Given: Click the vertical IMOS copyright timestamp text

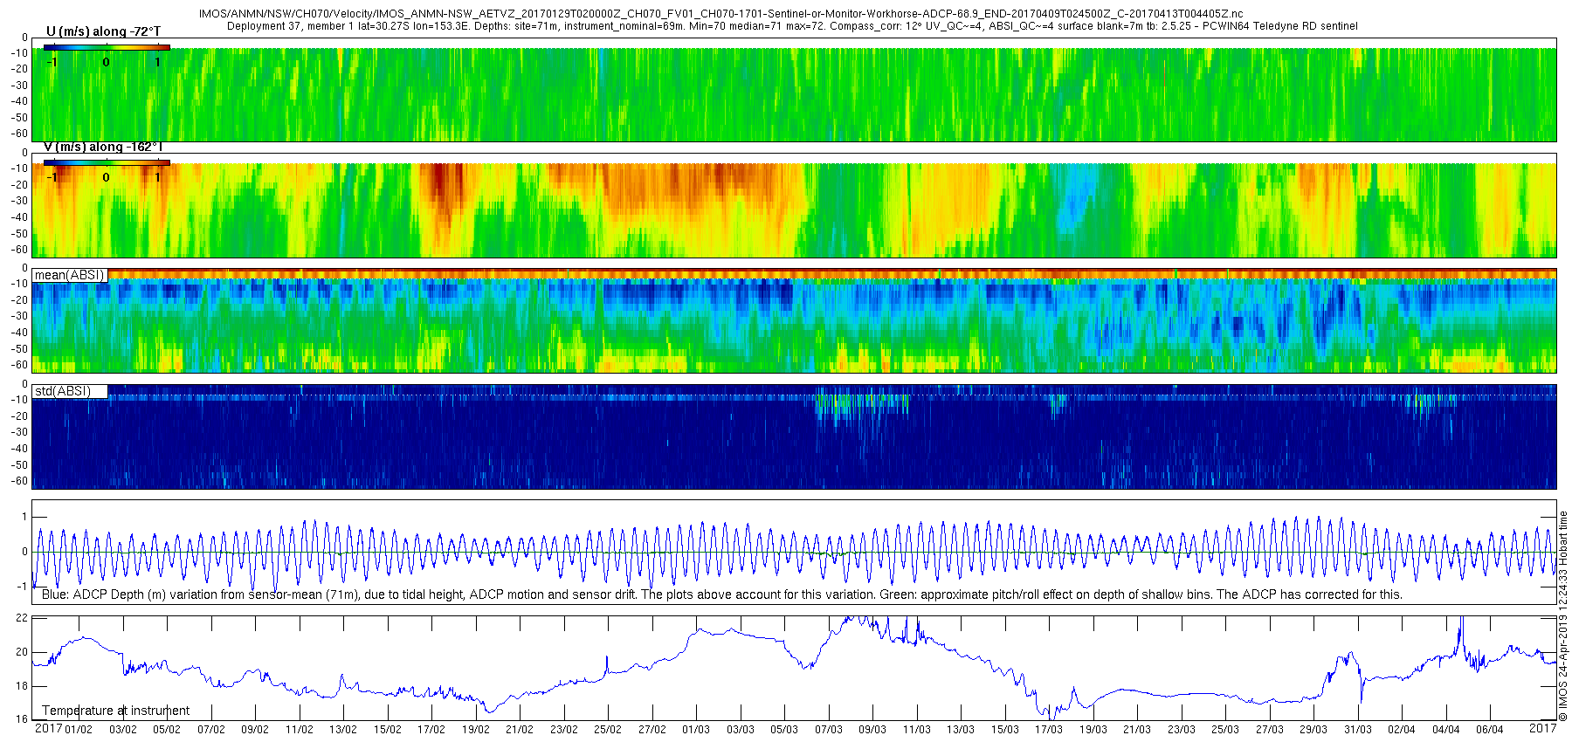Looking at the screenshot, I should 1563,616.
